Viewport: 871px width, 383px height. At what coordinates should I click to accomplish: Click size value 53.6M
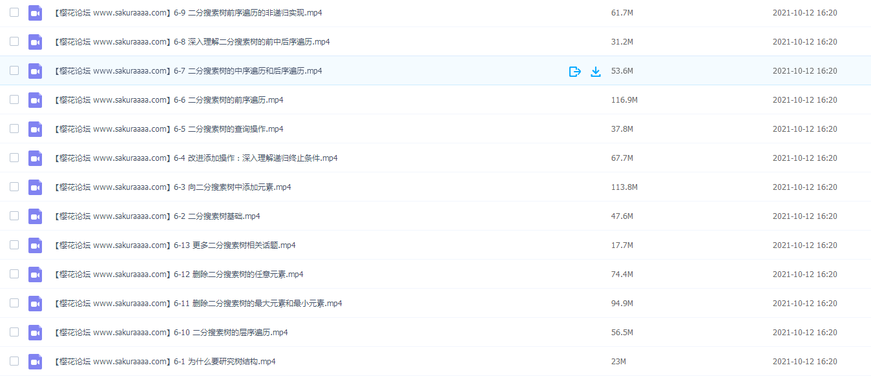622,71
